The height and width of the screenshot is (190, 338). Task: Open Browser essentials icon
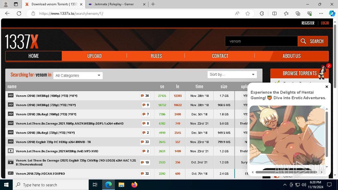coord(309,13)
